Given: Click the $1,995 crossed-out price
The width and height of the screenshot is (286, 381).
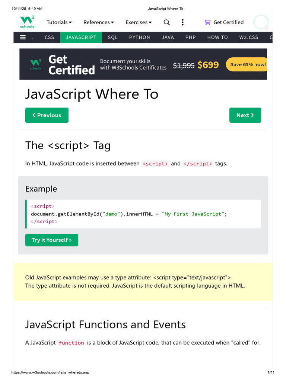Looking at the screenshot, I should pyautogui.click(x=184, y=65).
